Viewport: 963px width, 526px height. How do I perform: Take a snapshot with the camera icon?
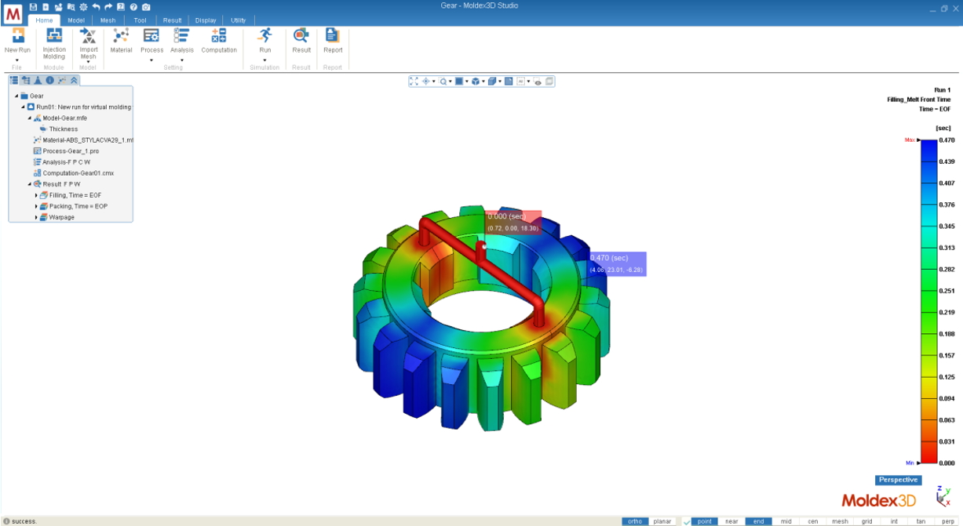[x=146, y=6]
